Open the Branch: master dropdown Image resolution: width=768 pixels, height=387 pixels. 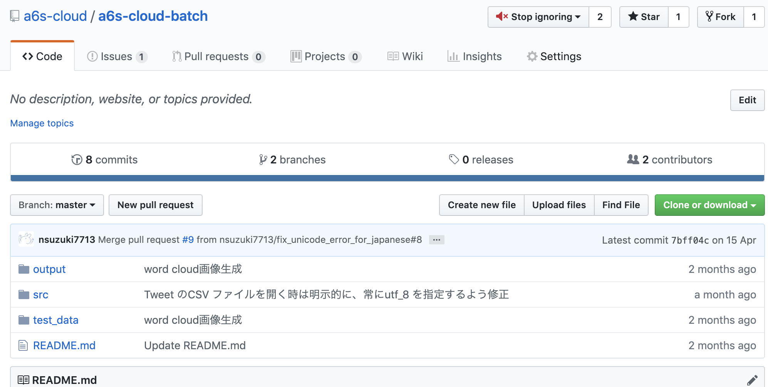point(57,205)
